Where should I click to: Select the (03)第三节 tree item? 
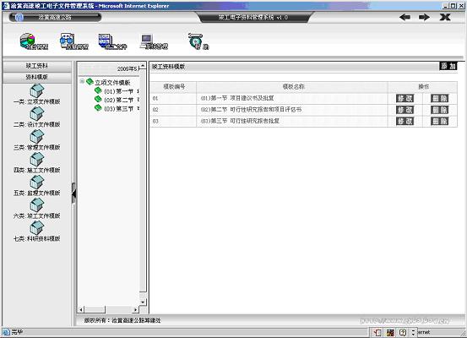[118, 109]
